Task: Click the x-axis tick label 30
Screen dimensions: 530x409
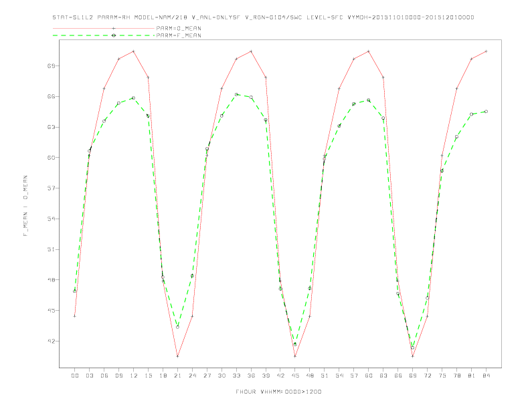Action: coord(222,376)
